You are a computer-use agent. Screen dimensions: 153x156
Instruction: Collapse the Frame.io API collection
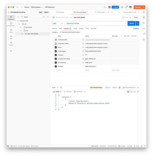click(18, 21)
